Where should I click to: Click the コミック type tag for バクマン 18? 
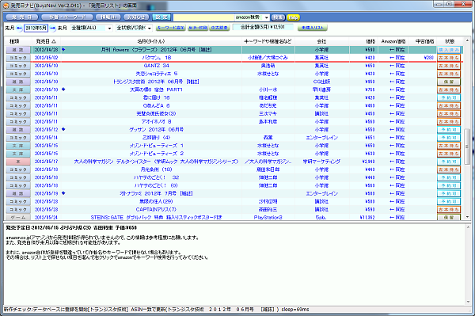[18, 58]
